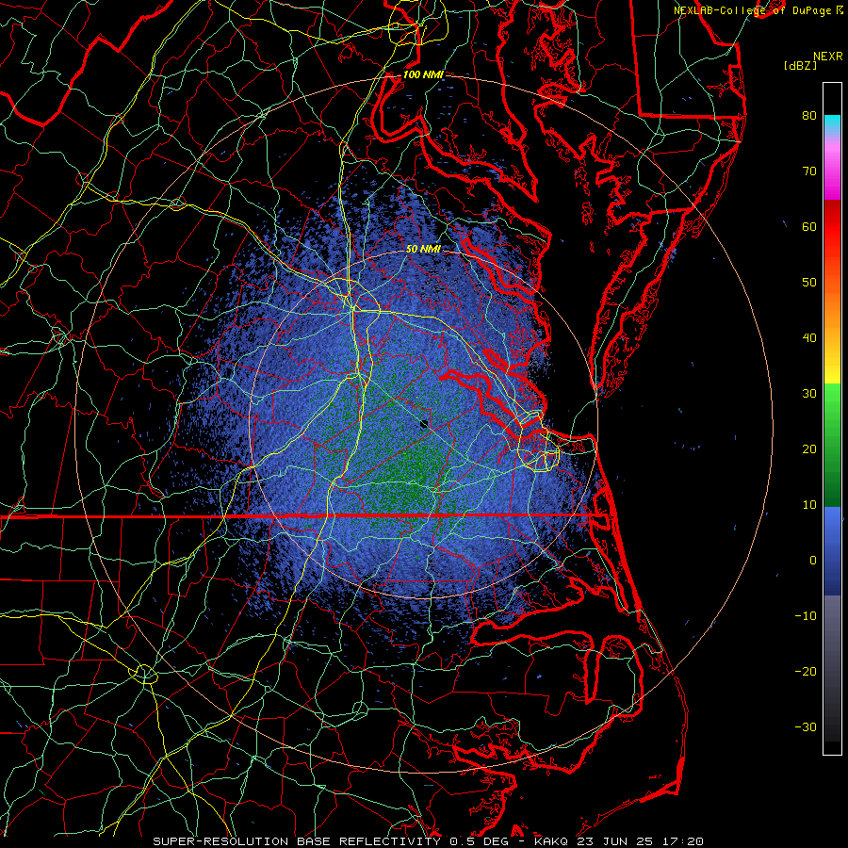The image size is (848, 848).
Task: Click the '100 NMI' range ring label
Action: click(x=423, y=74)
